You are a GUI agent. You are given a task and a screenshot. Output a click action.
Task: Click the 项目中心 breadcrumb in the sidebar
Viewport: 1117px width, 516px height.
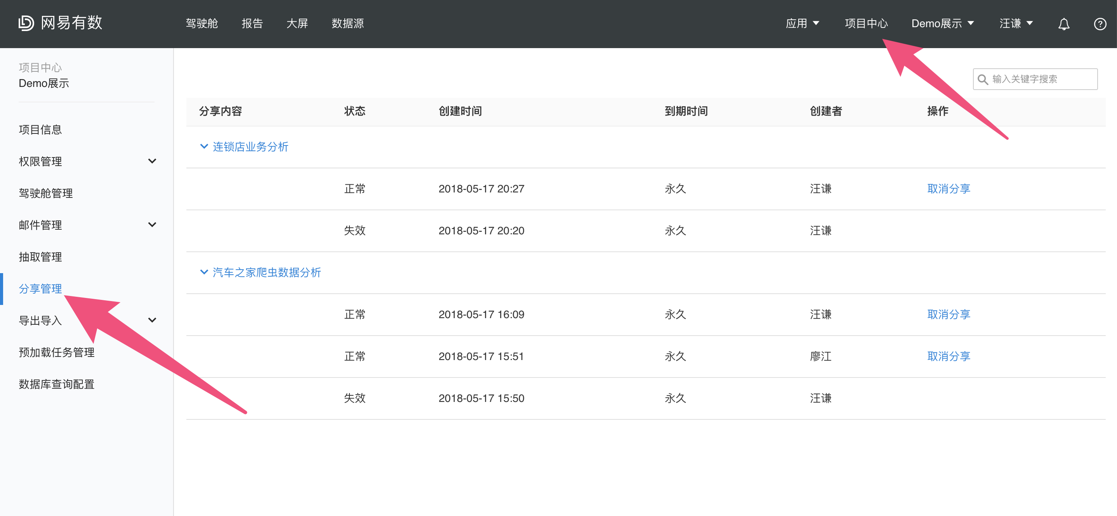coord(40,68)
